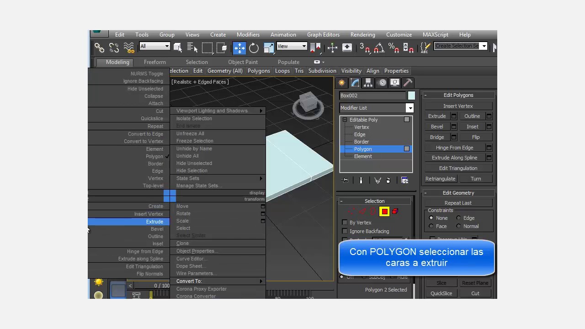Screen dimensions: 585x329
Task: Select the Edge constraint radio button
Action: point(458,218)
